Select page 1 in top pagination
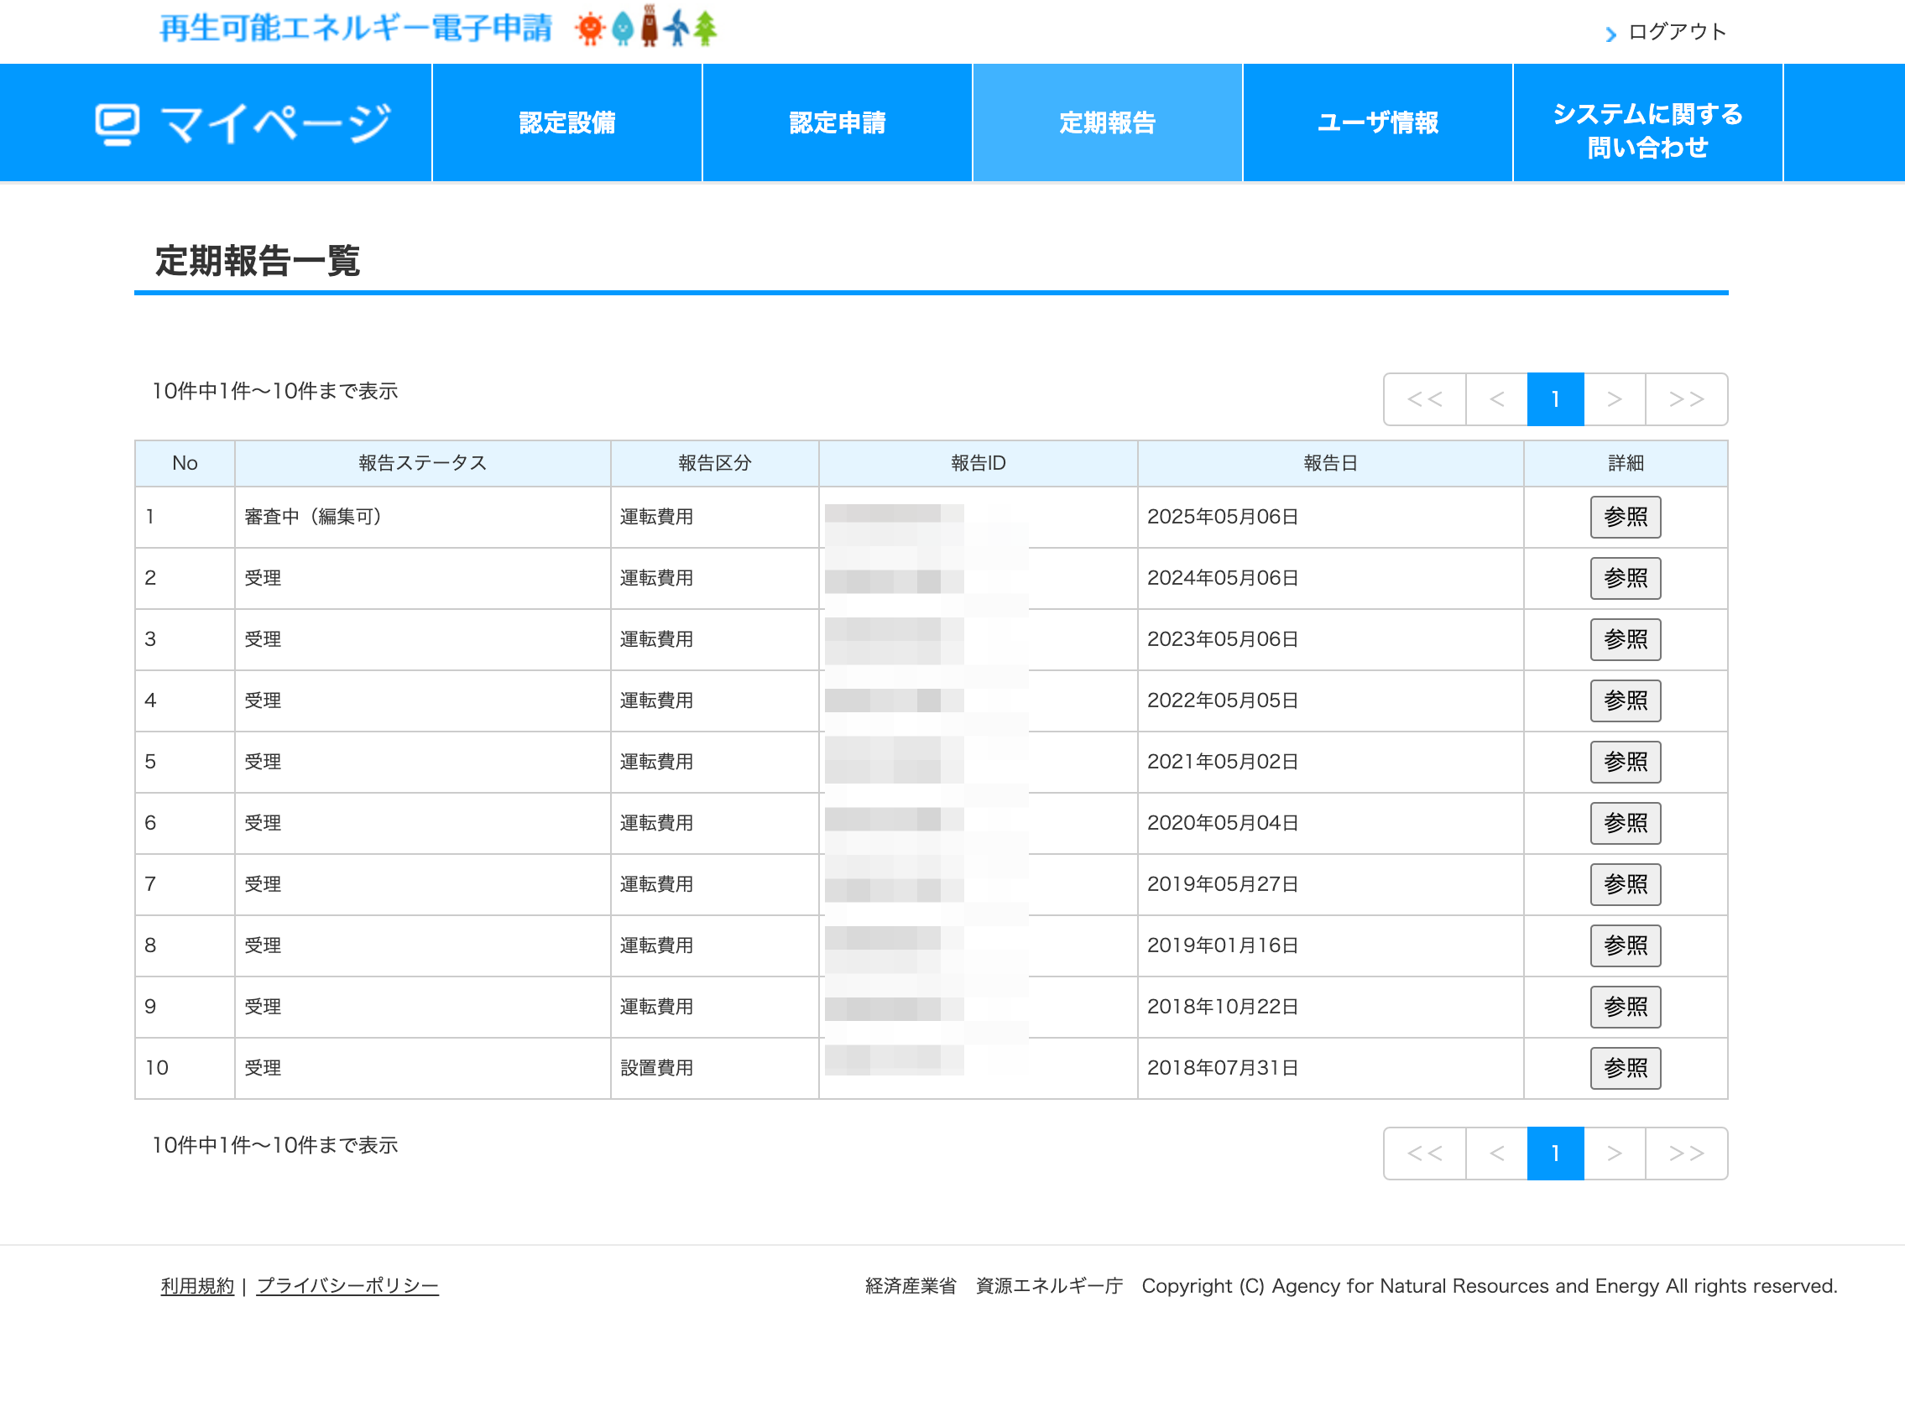The height and width of the screenshot is (1401, 1905). [x=1556, y=398]
